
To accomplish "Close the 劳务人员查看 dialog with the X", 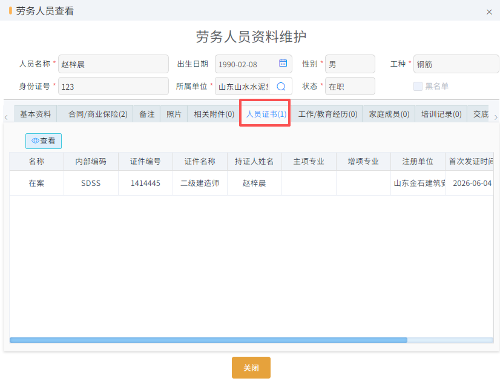I will tap(489, 12).
